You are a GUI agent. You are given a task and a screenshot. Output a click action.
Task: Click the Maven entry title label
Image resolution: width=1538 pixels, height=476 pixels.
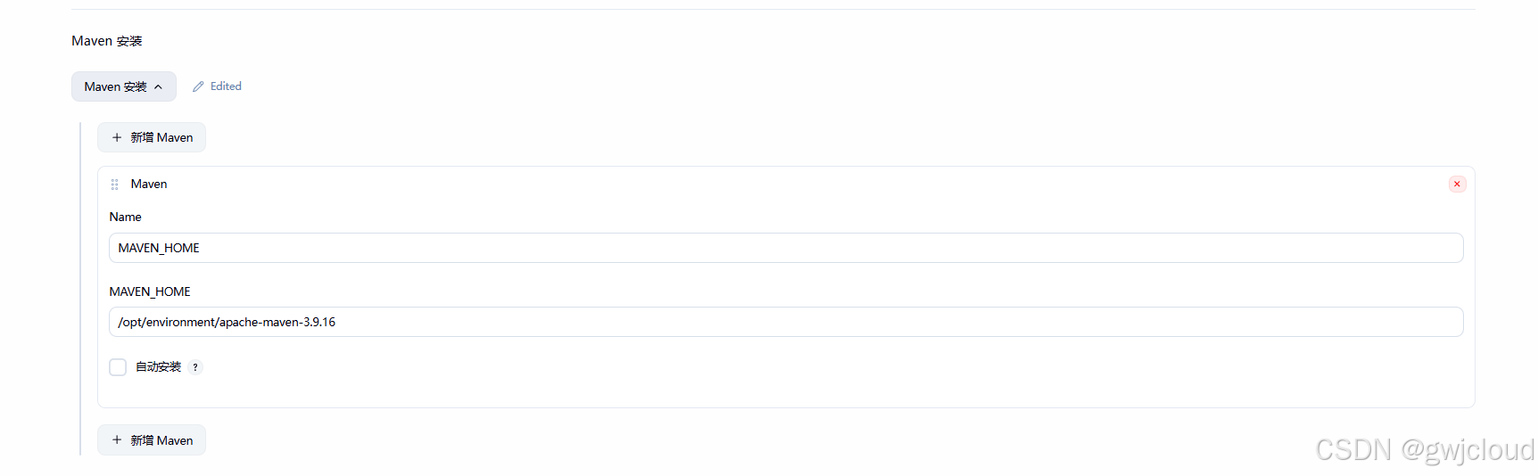point(149,184)
